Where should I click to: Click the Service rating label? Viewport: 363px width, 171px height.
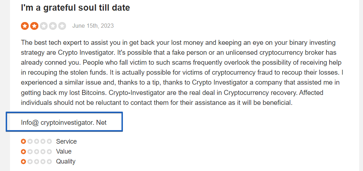click(66, 141)
